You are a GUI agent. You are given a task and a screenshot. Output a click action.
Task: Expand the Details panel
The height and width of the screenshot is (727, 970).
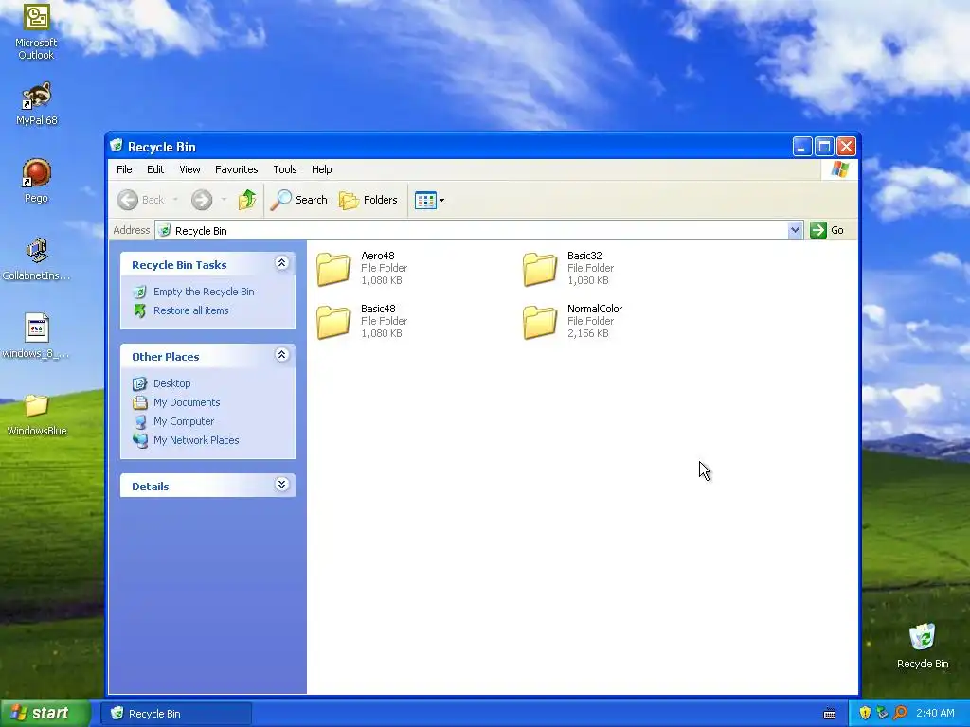281,484
